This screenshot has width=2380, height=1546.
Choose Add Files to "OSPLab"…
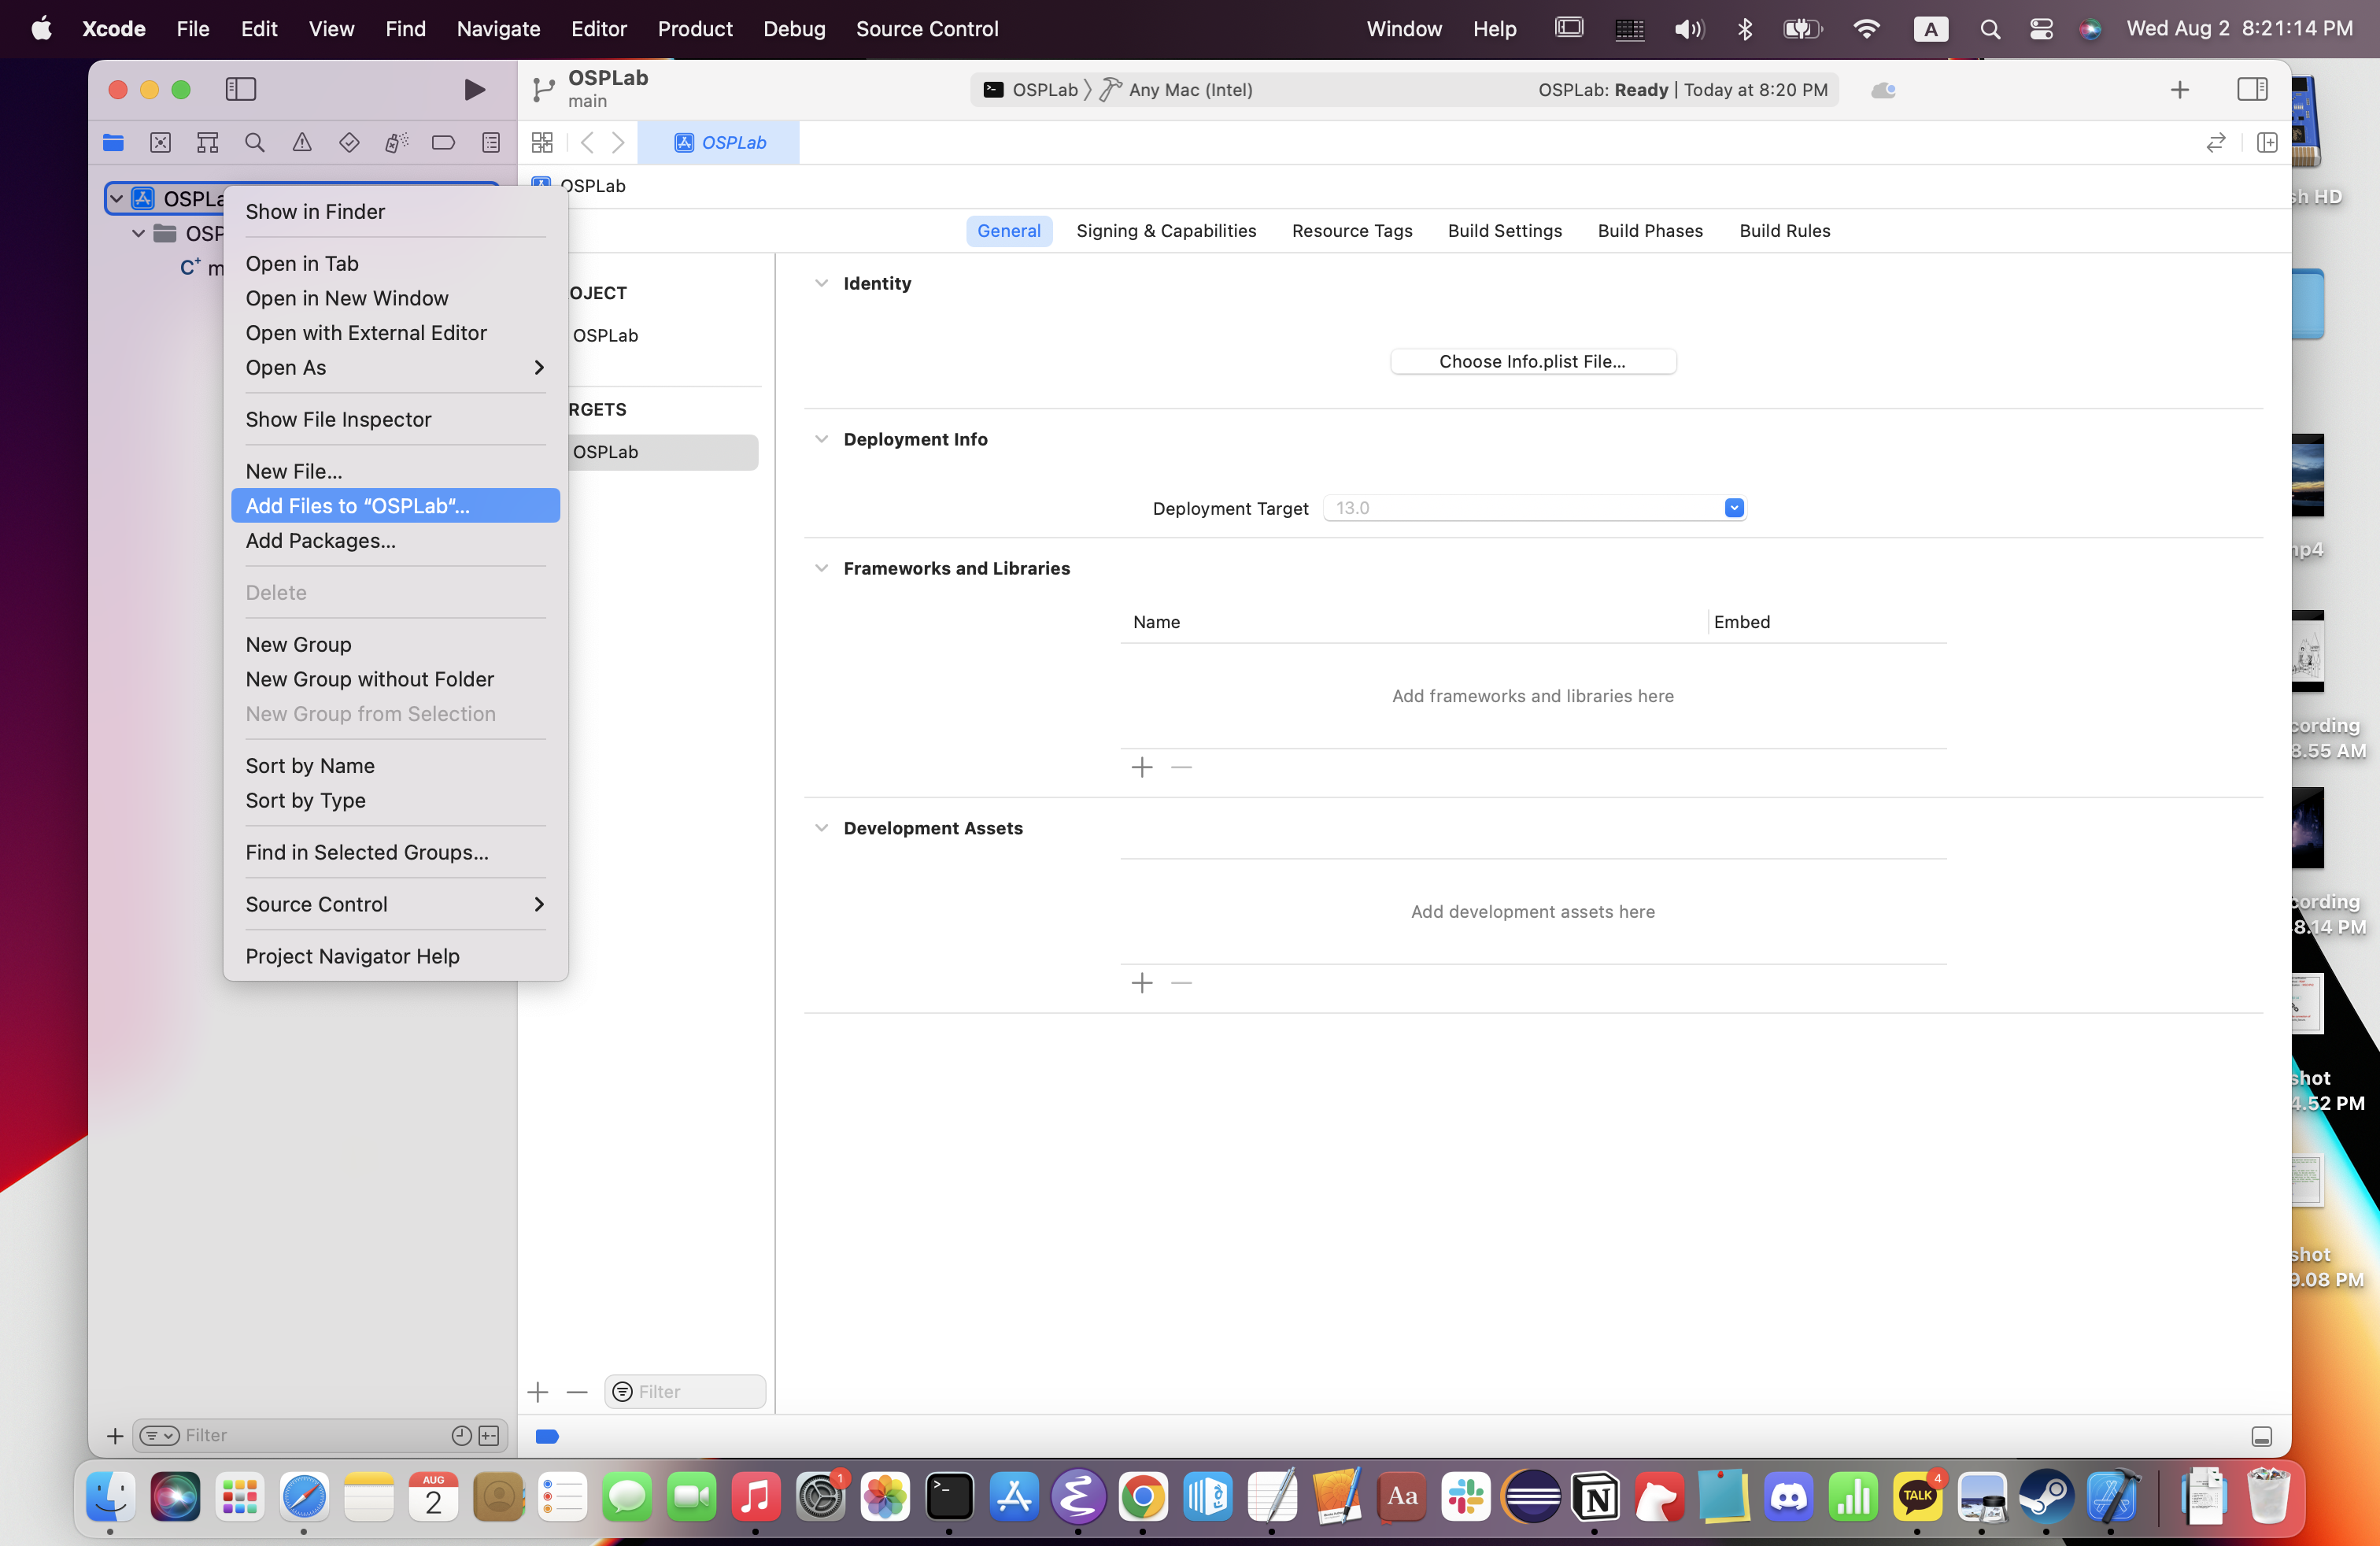point(396,506)
